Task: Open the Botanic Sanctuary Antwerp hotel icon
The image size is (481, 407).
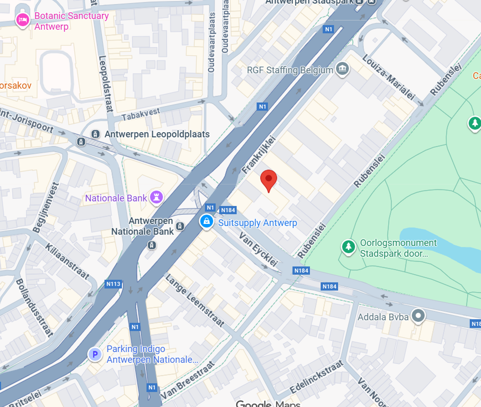Action: coord(23,20)
